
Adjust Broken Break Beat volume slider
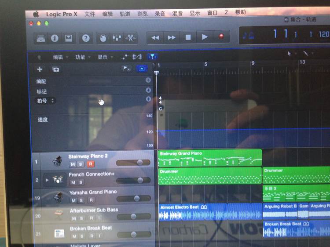(x=134, y=234)
